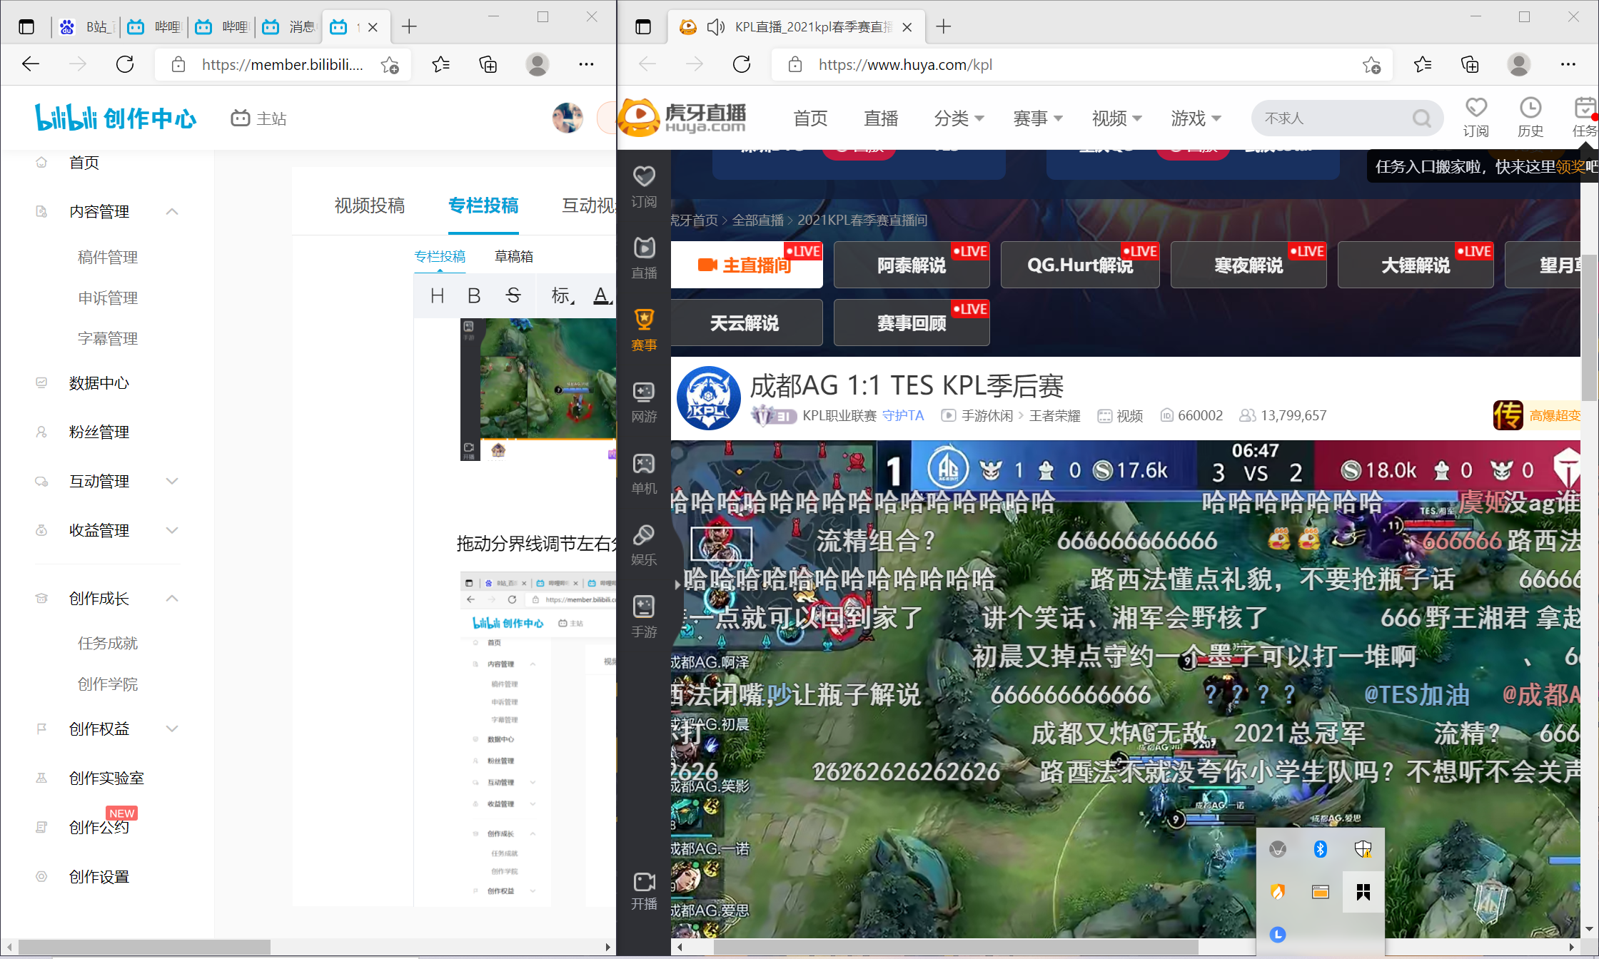Click Windows Security shield in system tray
The image size is (1599, 959).
click(x=1363, y=848)
